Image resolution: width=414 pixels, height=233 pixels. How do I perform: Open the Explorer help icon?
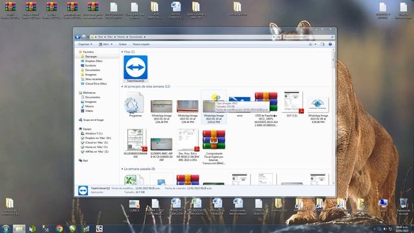[330, 45]
